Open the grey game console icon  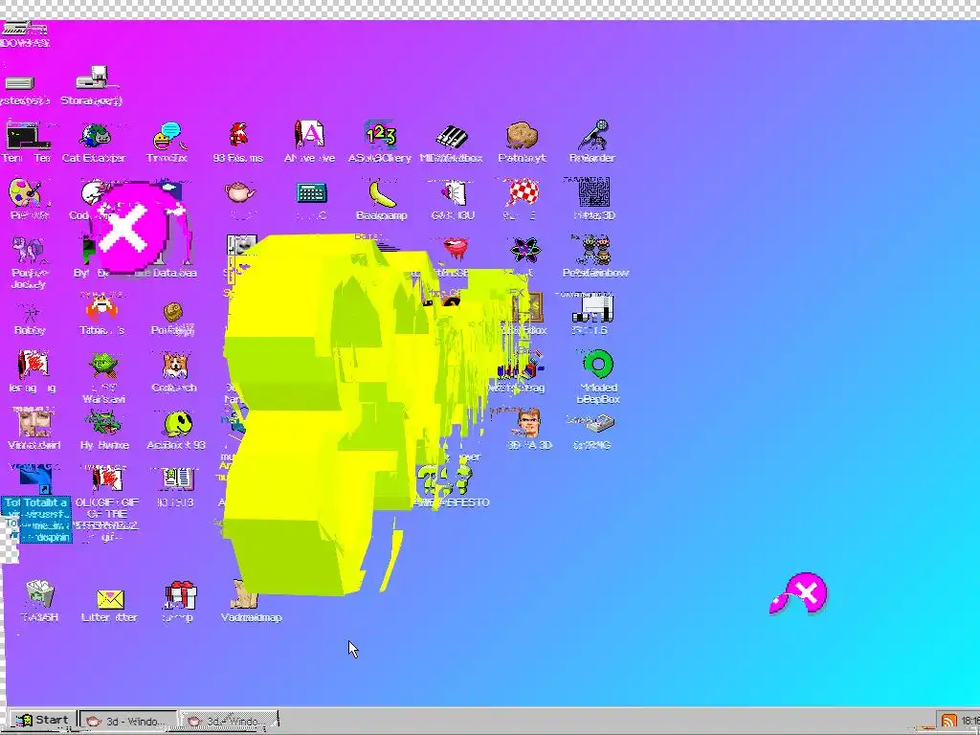click(593, 308)
